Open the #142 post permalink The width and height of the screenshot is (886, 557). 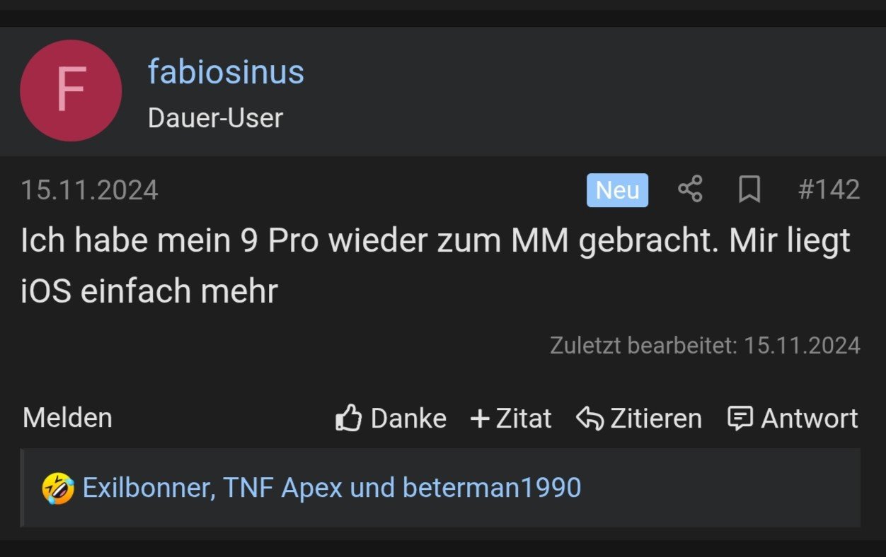829,189
